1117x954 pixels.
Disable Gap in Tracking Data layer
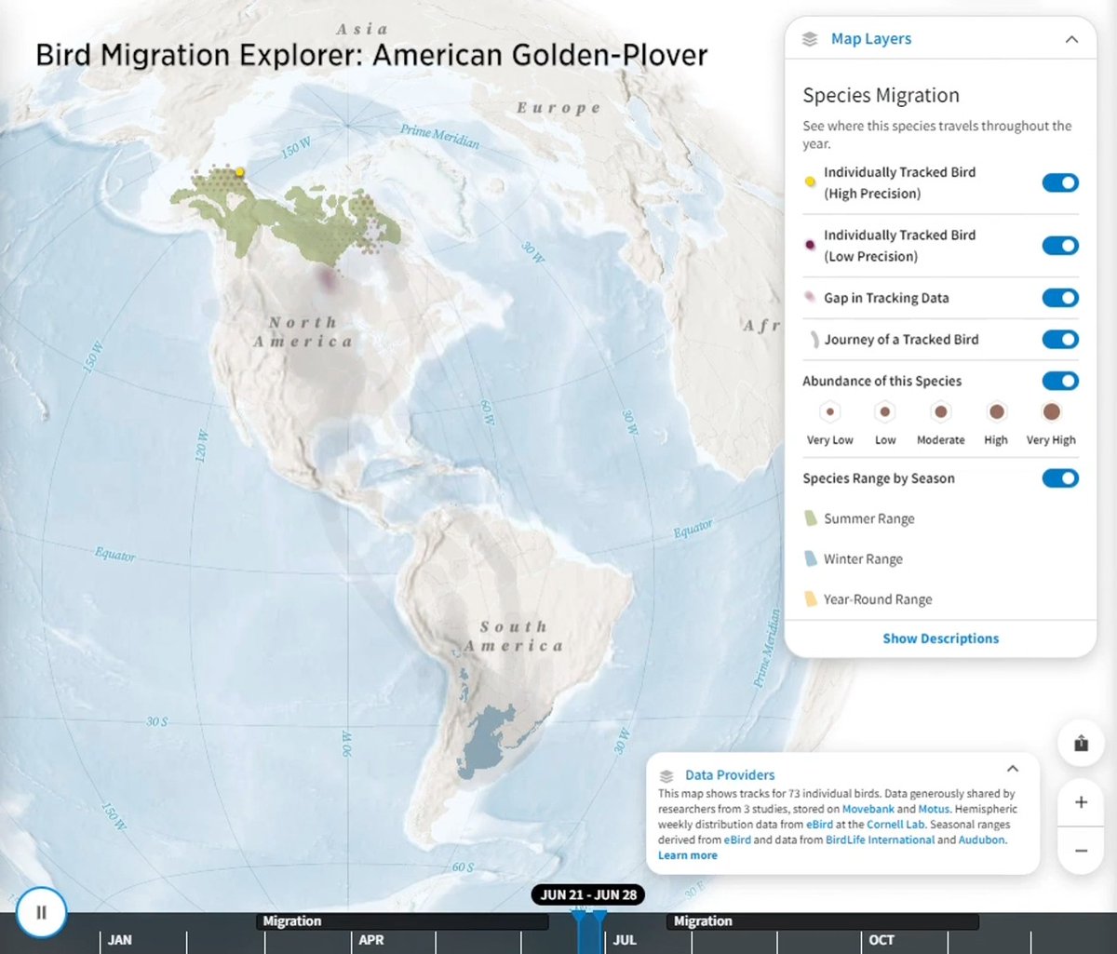pos(1060,298)
